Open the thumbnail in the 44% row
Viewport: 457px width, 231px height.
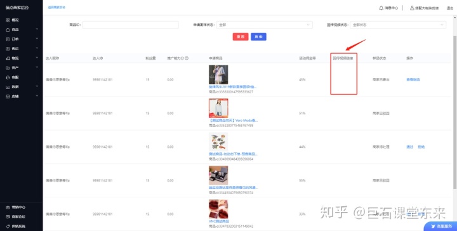218,142
